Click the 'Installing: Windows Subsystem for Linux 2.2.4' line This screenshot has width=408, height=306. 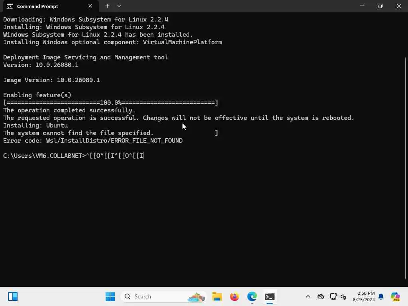84,27
